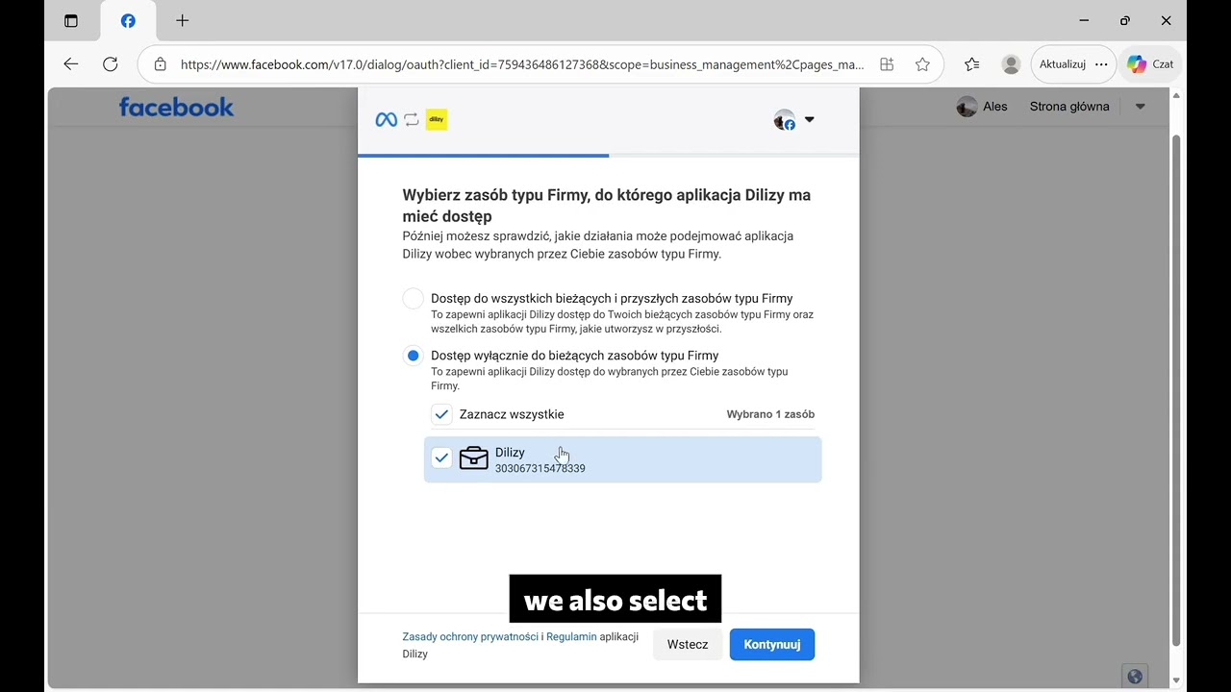
Task: Open the browser three-dots settings menu
Action: pos(1101,64)
